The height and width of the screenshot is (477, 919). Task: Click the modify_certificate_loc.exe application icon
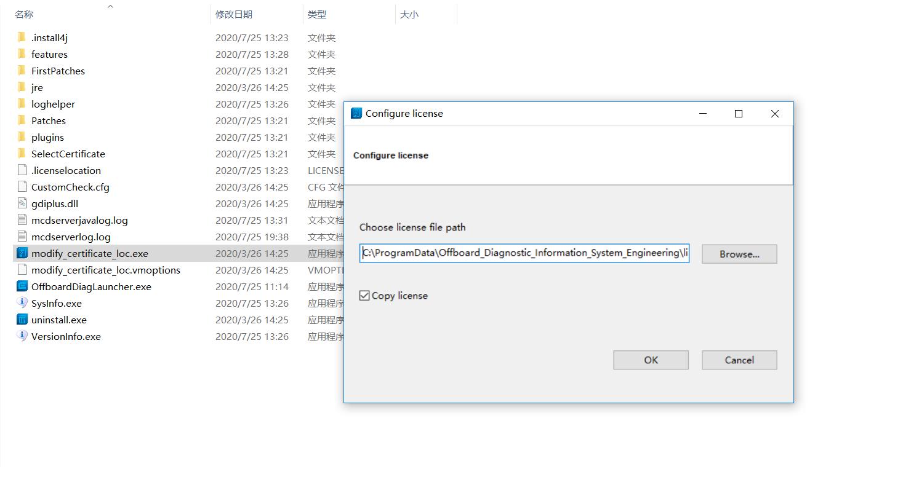click(x=22, y=253)
